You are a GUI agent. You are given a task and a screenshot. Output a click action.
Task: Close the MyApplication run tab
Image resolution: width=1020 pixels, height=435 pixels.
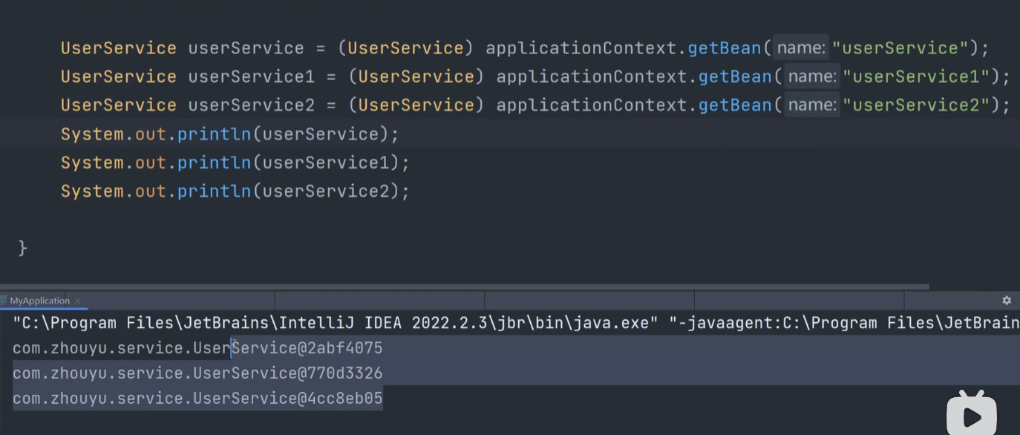point(78,301)
